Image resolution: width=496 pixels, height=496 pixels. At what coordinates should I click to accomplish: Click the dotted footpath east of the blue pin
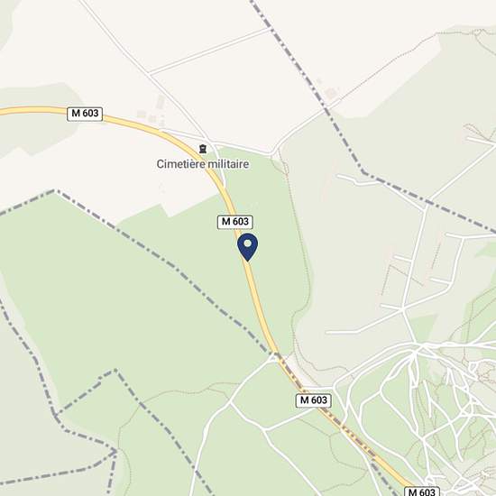(x=300, y=247)
